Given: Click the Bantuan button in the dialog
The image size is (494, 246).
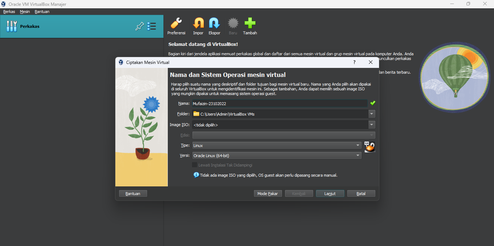Looking at the screenshot, I should 133,194.
